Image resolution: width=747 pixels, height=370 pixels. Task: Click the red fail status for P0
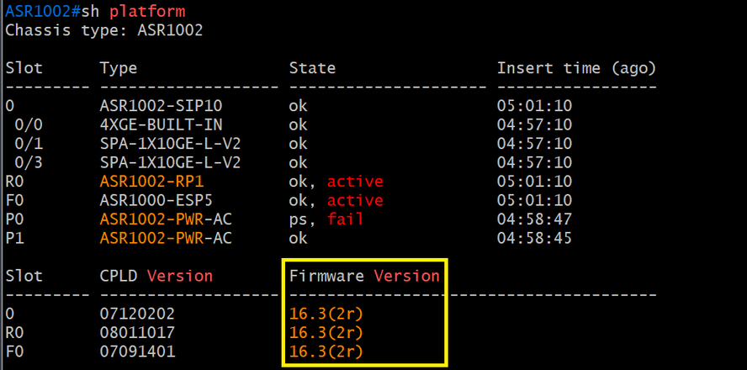click(x=346, y=219)
